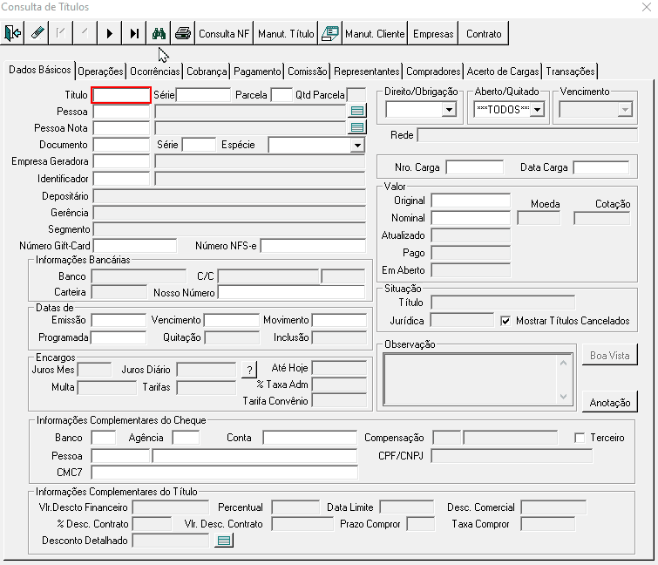The image size is (658, 565).
Task: Click the exit door icon in toolbar
Action: tap(12, 33)
